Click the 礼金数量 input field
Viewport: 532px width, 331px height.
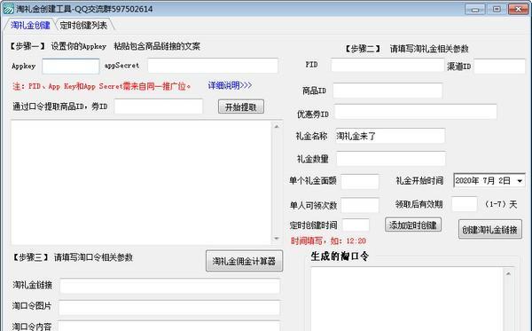point(391,159)
